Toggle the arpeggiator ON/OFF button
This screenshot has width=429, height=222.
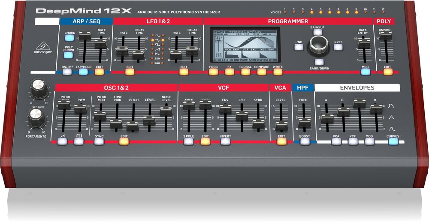pos(66,72)
